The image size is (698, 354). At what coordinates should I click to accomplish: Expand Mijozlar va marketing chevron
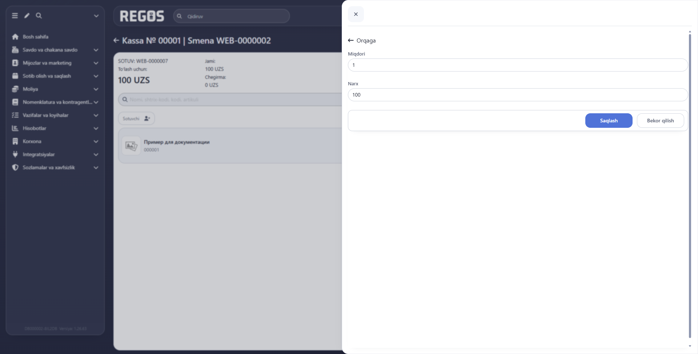click(96, 63)
